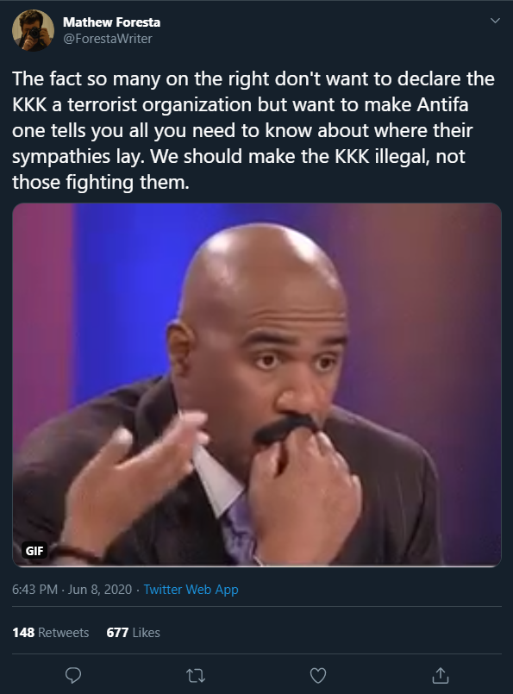This screenshot has width=513, height=694.
Task: View the 148 Retweets list
Action: 51,633
